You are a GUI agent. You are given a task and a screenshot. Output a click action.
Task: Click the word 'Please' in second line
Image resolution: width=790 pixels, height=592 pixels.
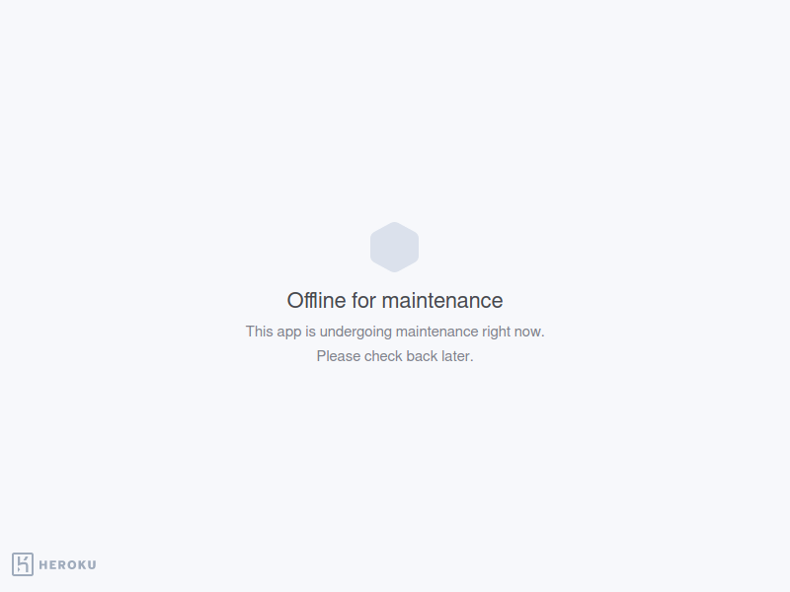tap(339, 356)
